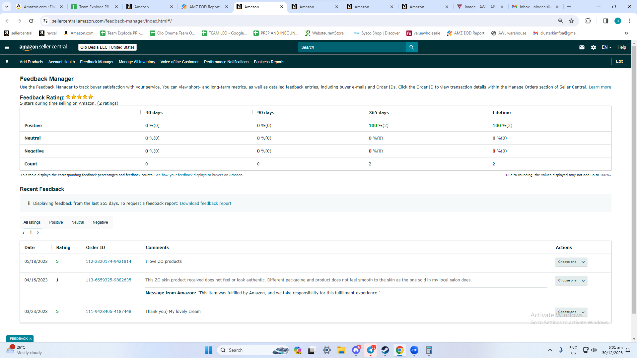Show more bookmarks with the overflow chevron
Viewport: 637px width, 358px height.
click(x=626, y=33)
